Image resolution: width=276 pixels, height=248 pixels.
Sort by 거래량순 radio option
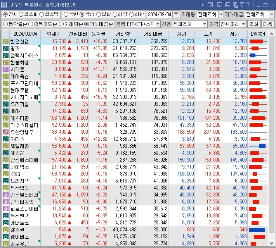(x=61, y=24)
